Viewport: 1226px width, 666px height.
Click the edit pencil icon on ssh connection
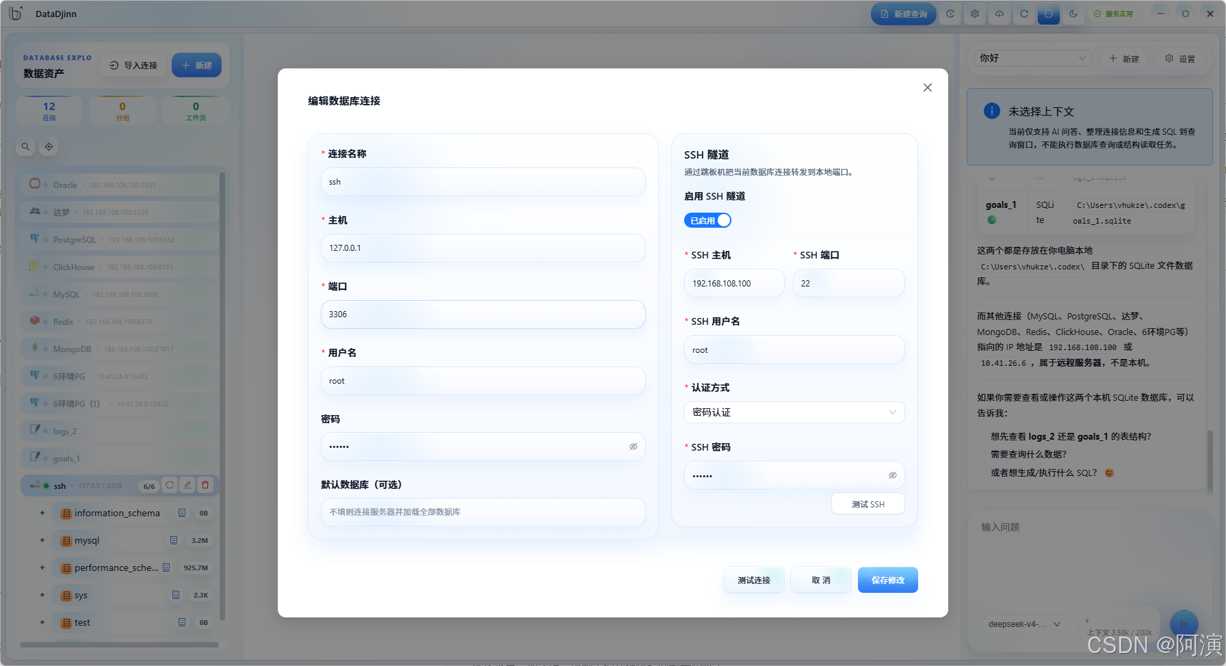coord(187,485)
